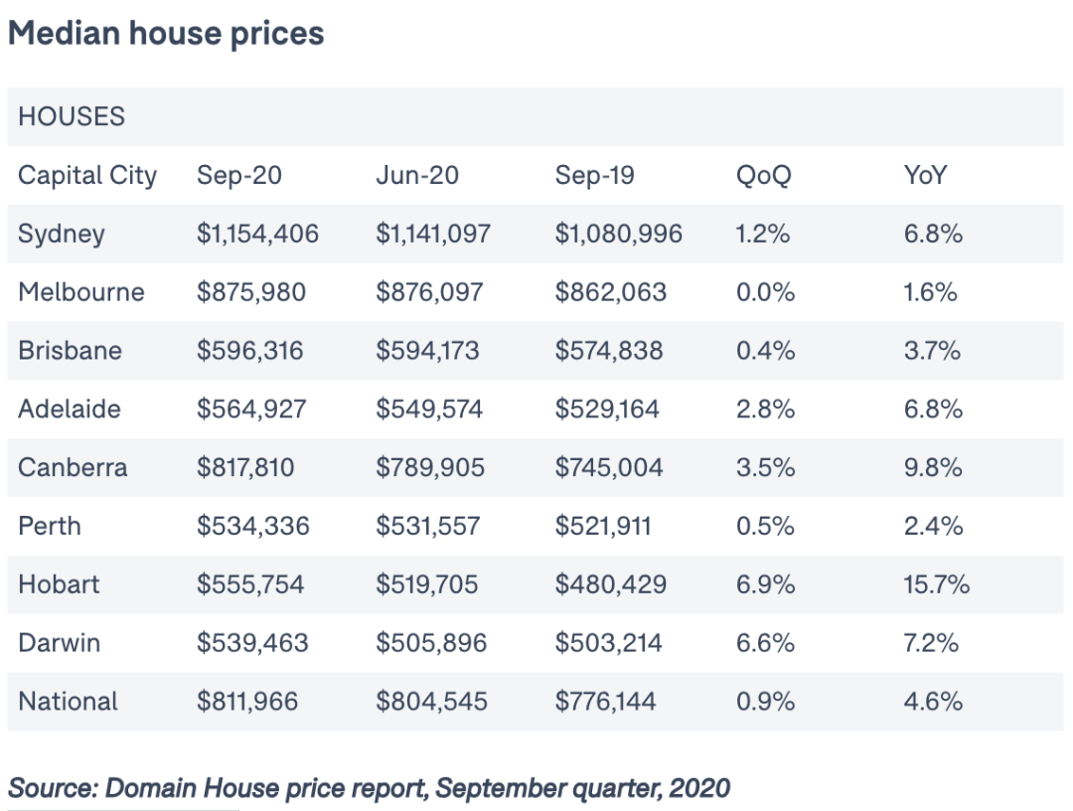1073x811 pixels.
Task: Click Canberra's QoQ value 3.5%
Action: point(765,467)
